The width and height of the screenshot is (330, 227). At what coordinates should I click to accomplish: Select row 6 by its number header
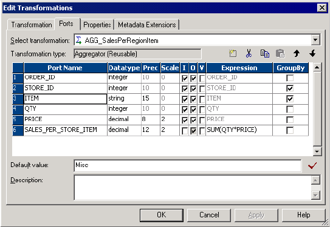click(18, 130)
